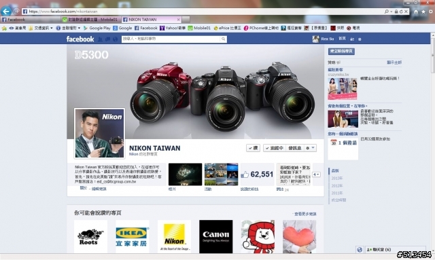The height and width of the screenshot is (260, 435).
Task: Click the facebook logo
Action: click(x=80, y=39)
